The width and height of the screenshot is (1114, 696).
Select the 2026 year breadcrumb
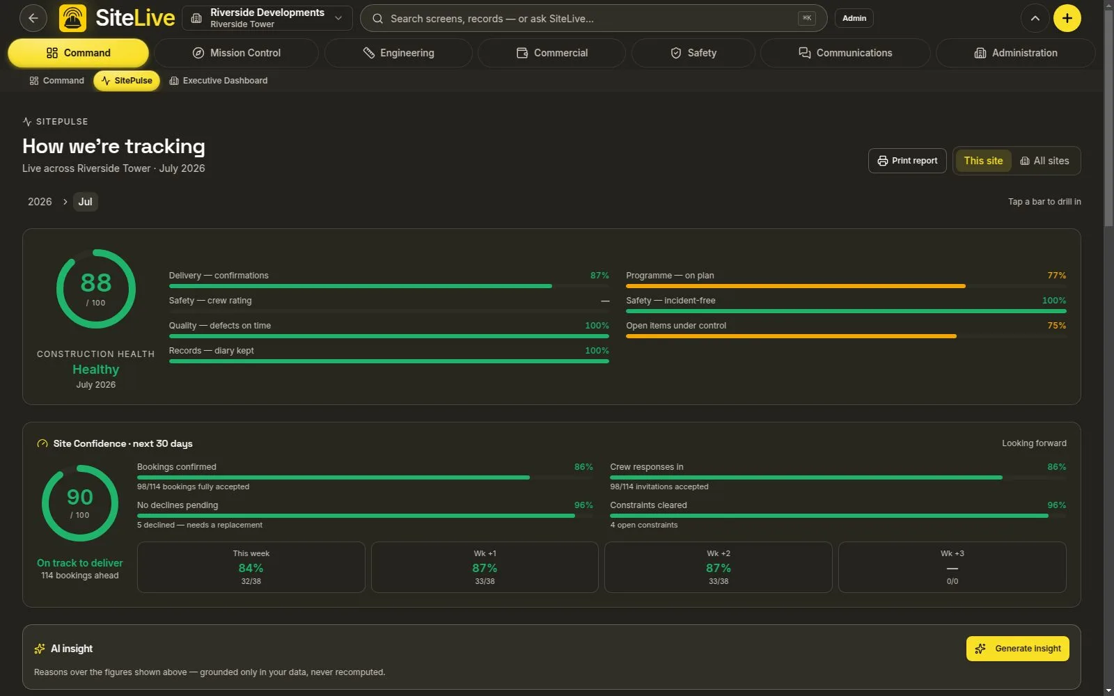(x=40, y=202)
